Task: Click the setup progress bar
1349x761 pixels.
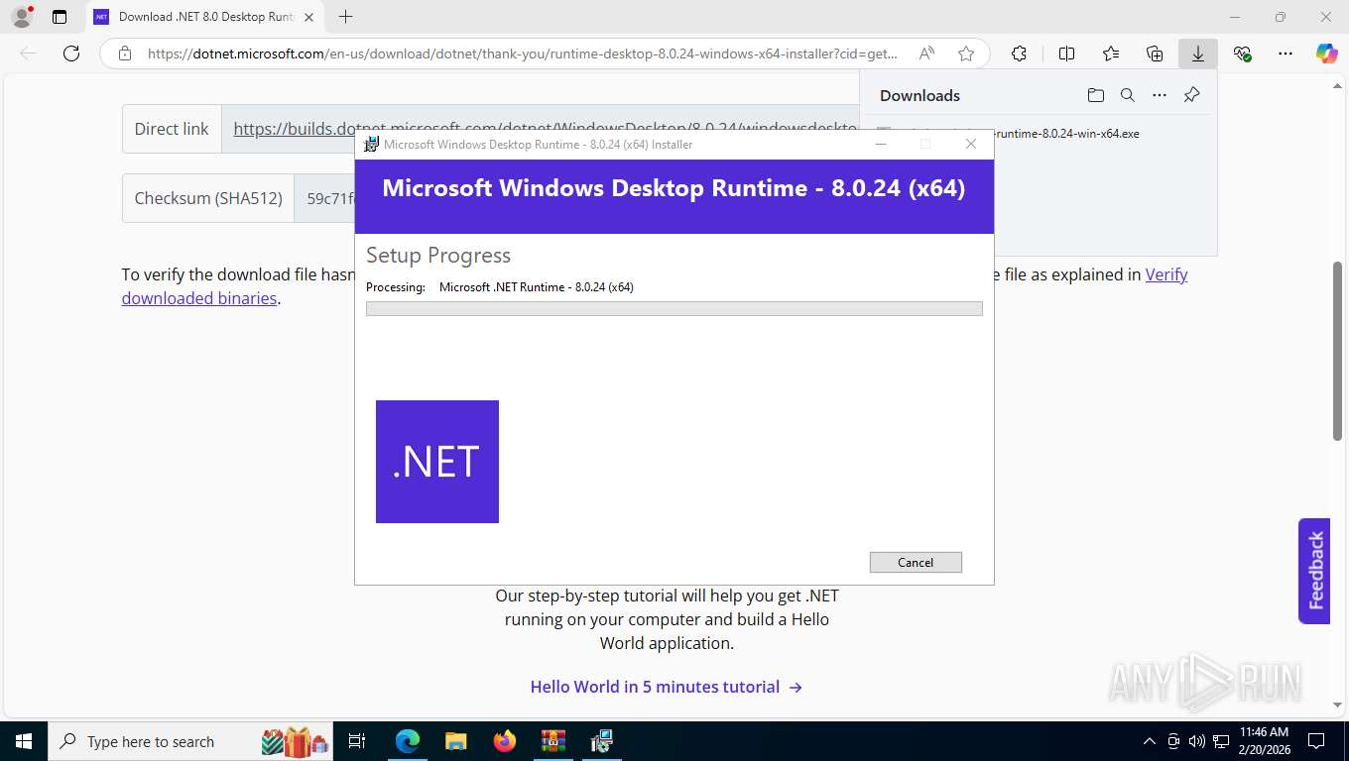Action: click(x=674, y=309)
